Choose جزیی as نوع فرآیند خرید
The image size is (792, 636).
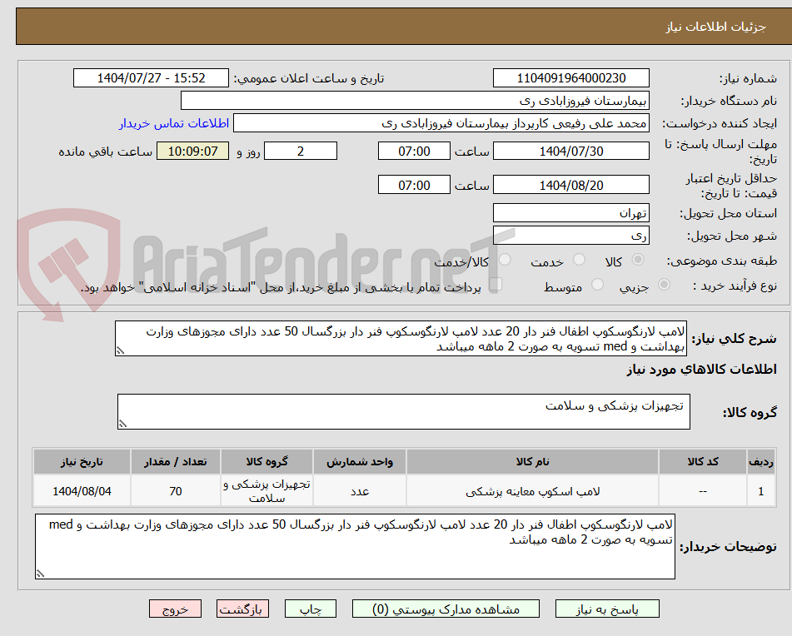click(664, 284)
